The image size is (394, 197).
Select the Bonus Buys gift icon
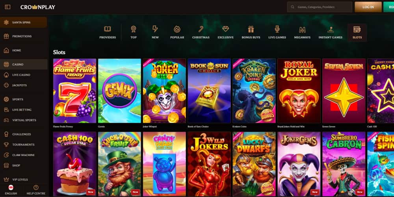point(251,29)
